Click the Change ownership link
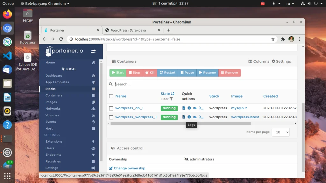This screenshot has height=183, width=326. tap(127, 168)
